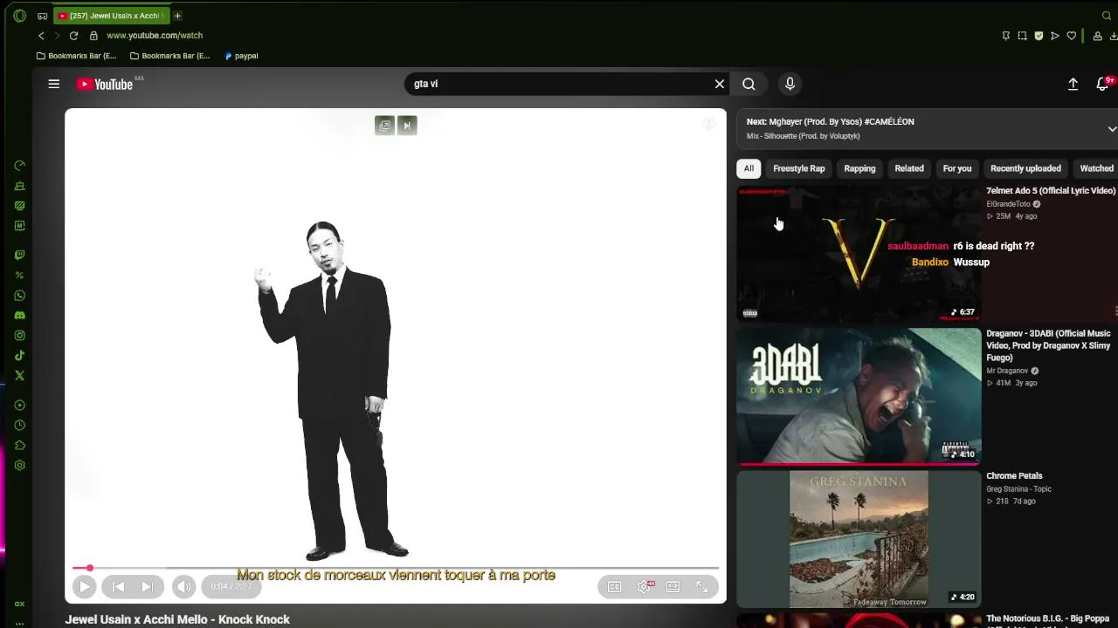Image resolution: width=1118 pixels, height=628 pixels.
Task: Select the 'All' filter chip
Action: tap(749, 168)
